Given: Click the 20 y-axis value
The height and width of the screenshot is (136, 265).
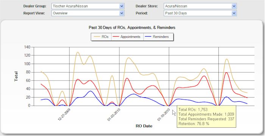Looking at the screenshot, I should tap(28, 97).
